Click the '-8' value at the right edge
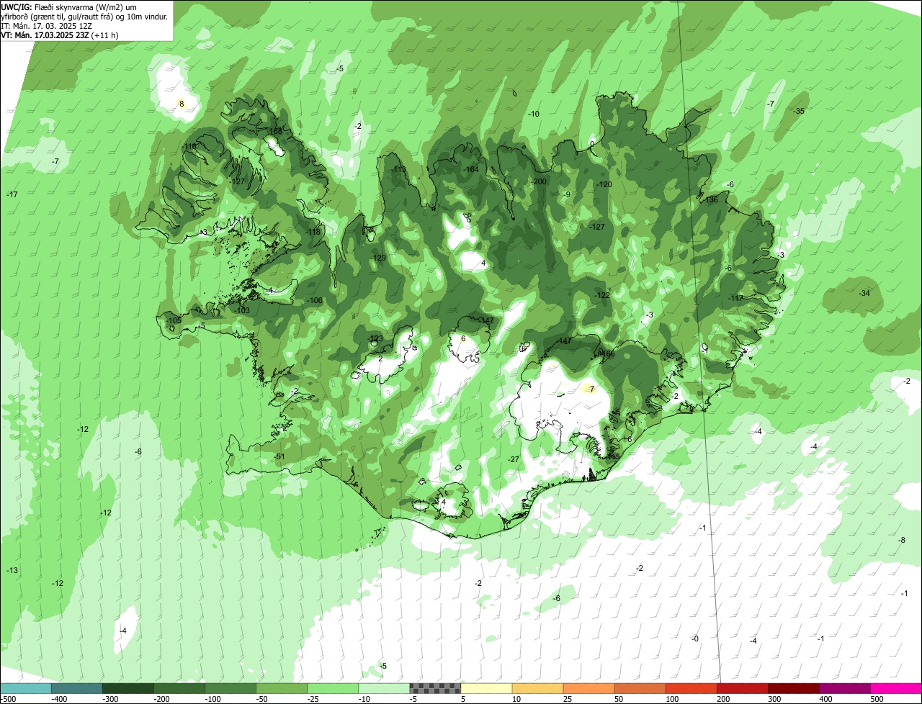This screenshot has width=922, height=704. 902,540
